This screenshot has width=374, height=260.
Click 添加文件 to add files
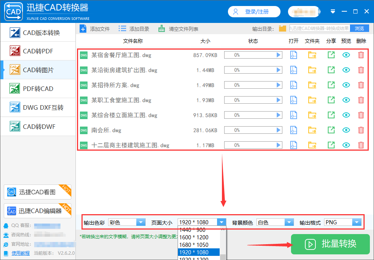point(95,29)
